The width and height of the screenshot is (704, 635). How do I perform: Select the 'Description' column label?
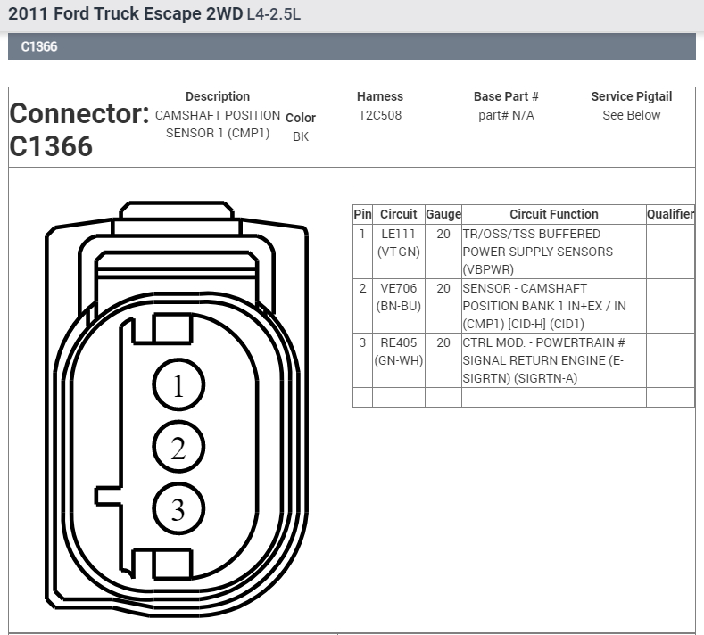coord(218,96)
